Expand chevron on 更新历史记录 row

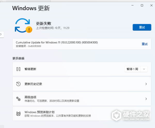[x=146, y=84]
